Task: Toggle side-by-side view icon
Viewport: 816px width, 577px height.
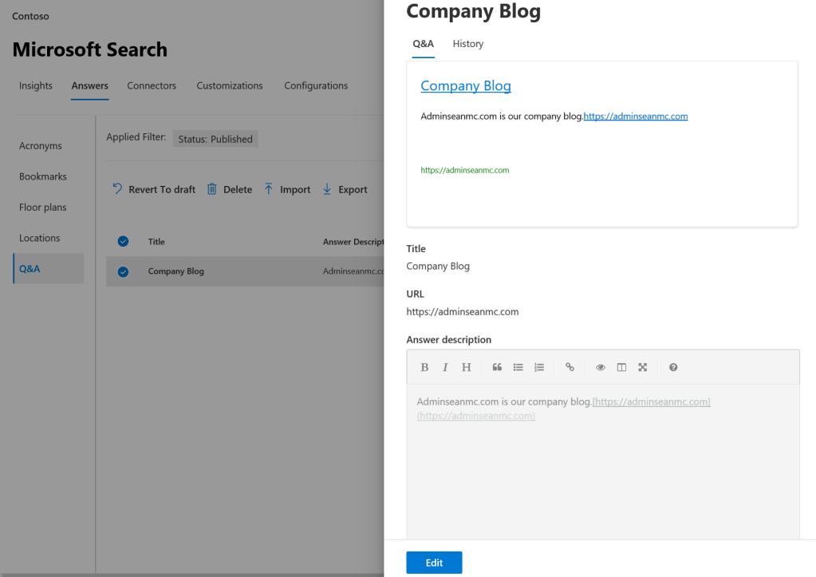Action: click(x=621, y=367)
